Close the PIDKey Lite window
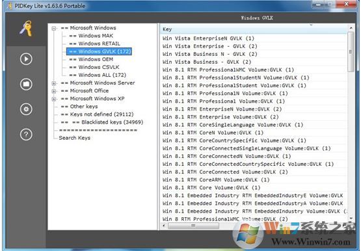 click(x=347, y=4)
